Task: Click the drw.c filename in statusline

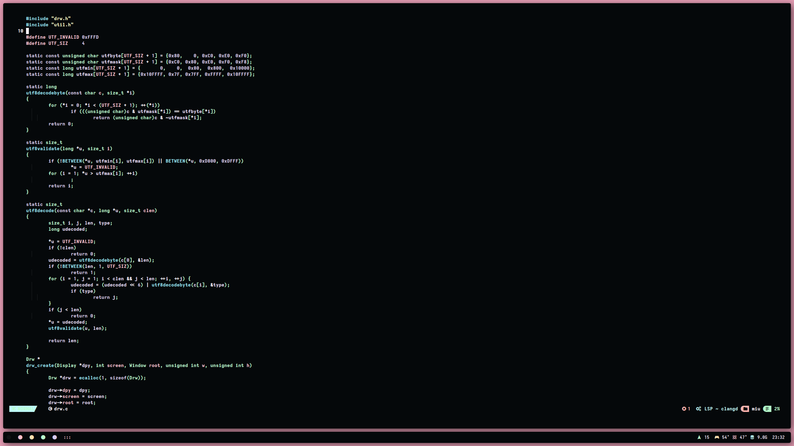Action: coord(61,409)
